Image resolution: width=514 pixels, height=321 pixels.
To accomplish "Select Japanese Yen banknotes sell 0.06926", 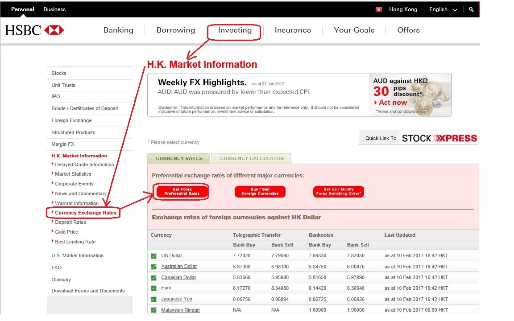I will [356, 300].
